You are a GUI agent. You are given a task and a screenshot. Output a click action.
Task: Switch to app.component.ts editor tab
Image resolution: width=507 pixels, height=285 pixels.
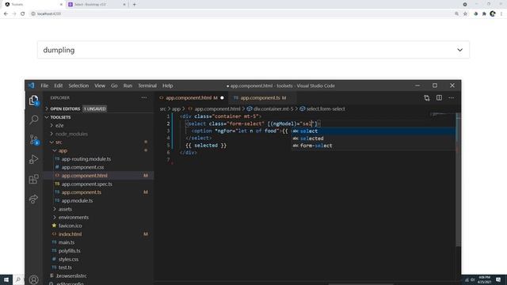tap(262, 97)
